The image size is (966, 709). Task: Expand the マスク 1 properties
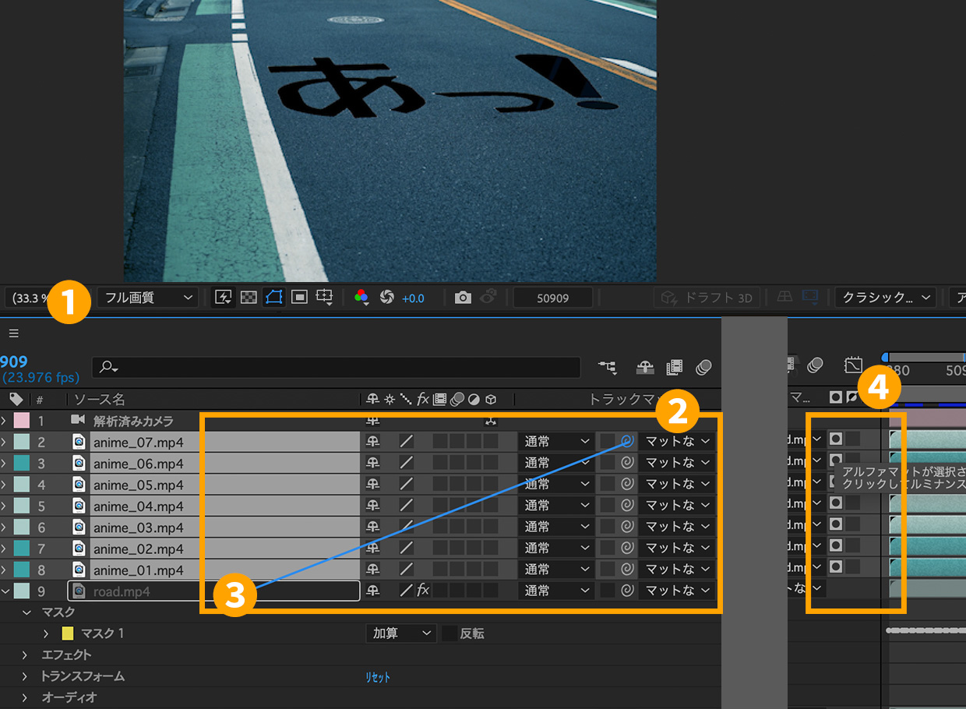click(45, 633)
